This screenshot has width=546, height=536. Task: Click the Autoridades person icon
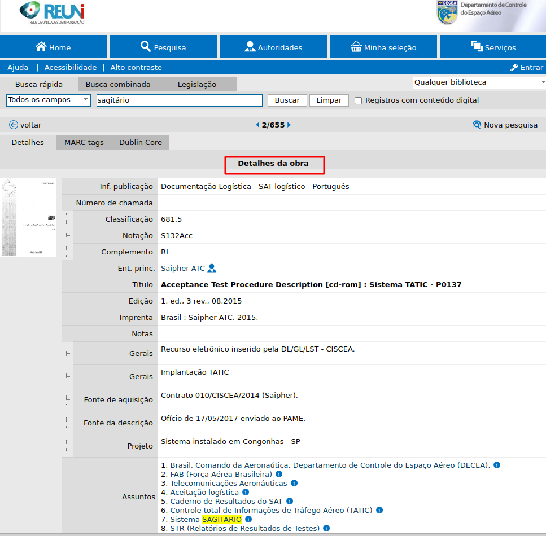point(250,47)
